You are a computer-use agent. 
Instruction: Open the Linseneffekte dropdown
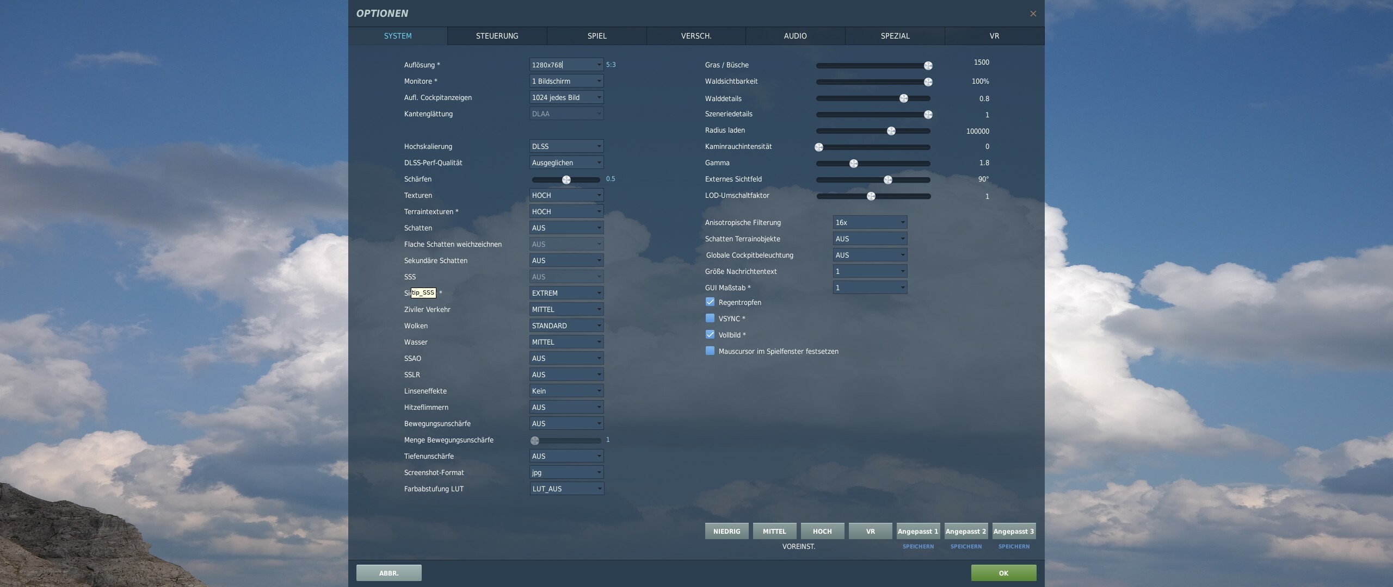pyautogui.click(x=566, y=391)
